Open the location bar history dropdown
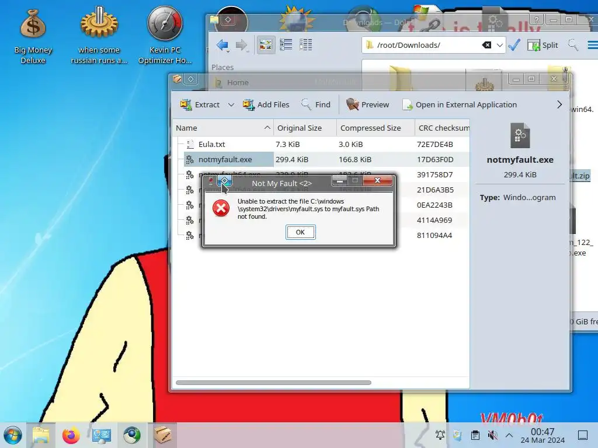Image resolution: width=598 pixels, height=448 pixels. pos(500,45)
